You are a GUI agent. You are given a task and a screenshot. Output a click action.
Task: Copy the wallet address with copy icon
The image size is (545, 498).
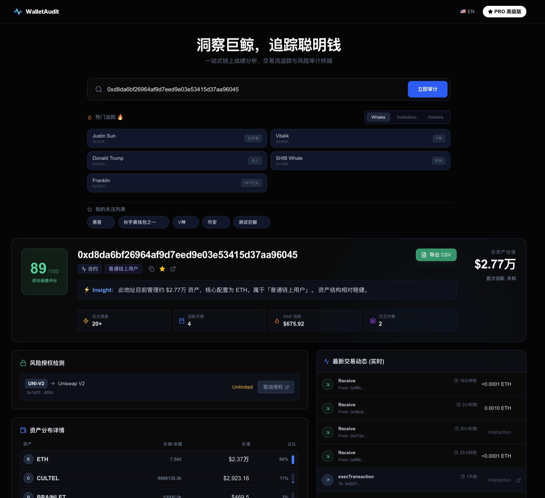click(151, 269)
